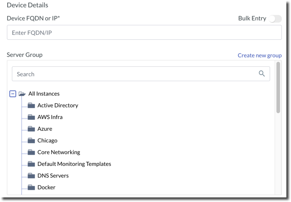This screenshot has height=202, width=291.
Task: Click the All Instances open folder icon
Action: coord(22,94)
